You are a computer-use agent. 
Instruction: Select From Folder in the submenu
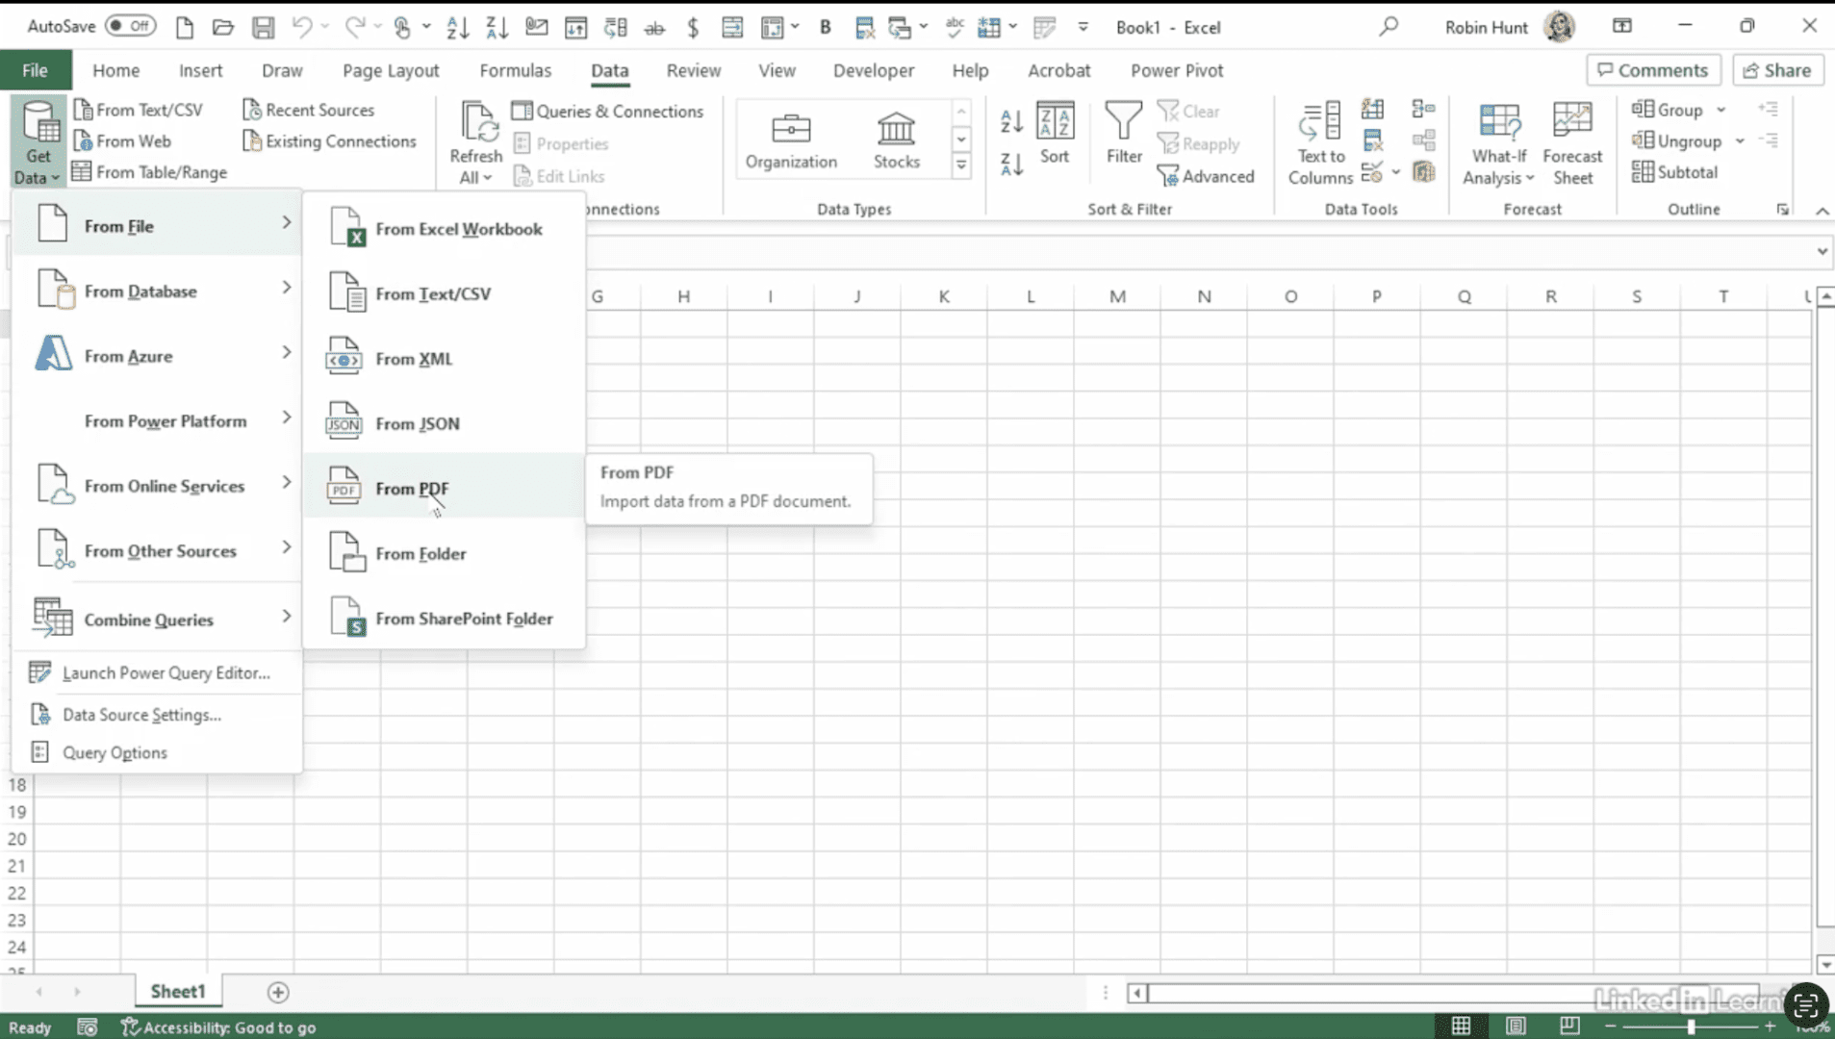click(x=444, y=553)
